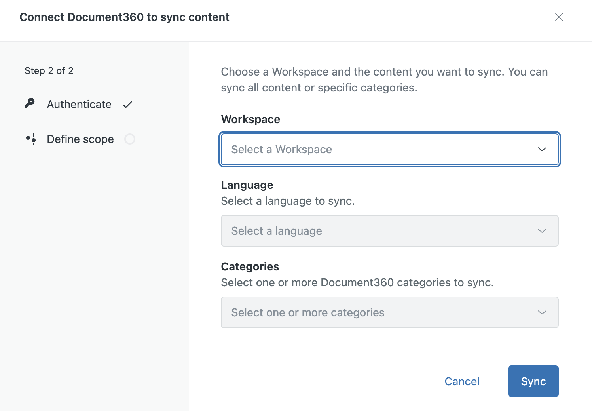Click the Cancel link
The height and width of the screenshot is (411, 592).
462,381
